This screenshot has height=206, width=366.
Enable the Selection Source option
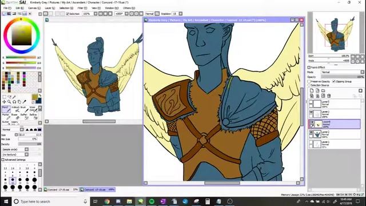click(309, 85)
